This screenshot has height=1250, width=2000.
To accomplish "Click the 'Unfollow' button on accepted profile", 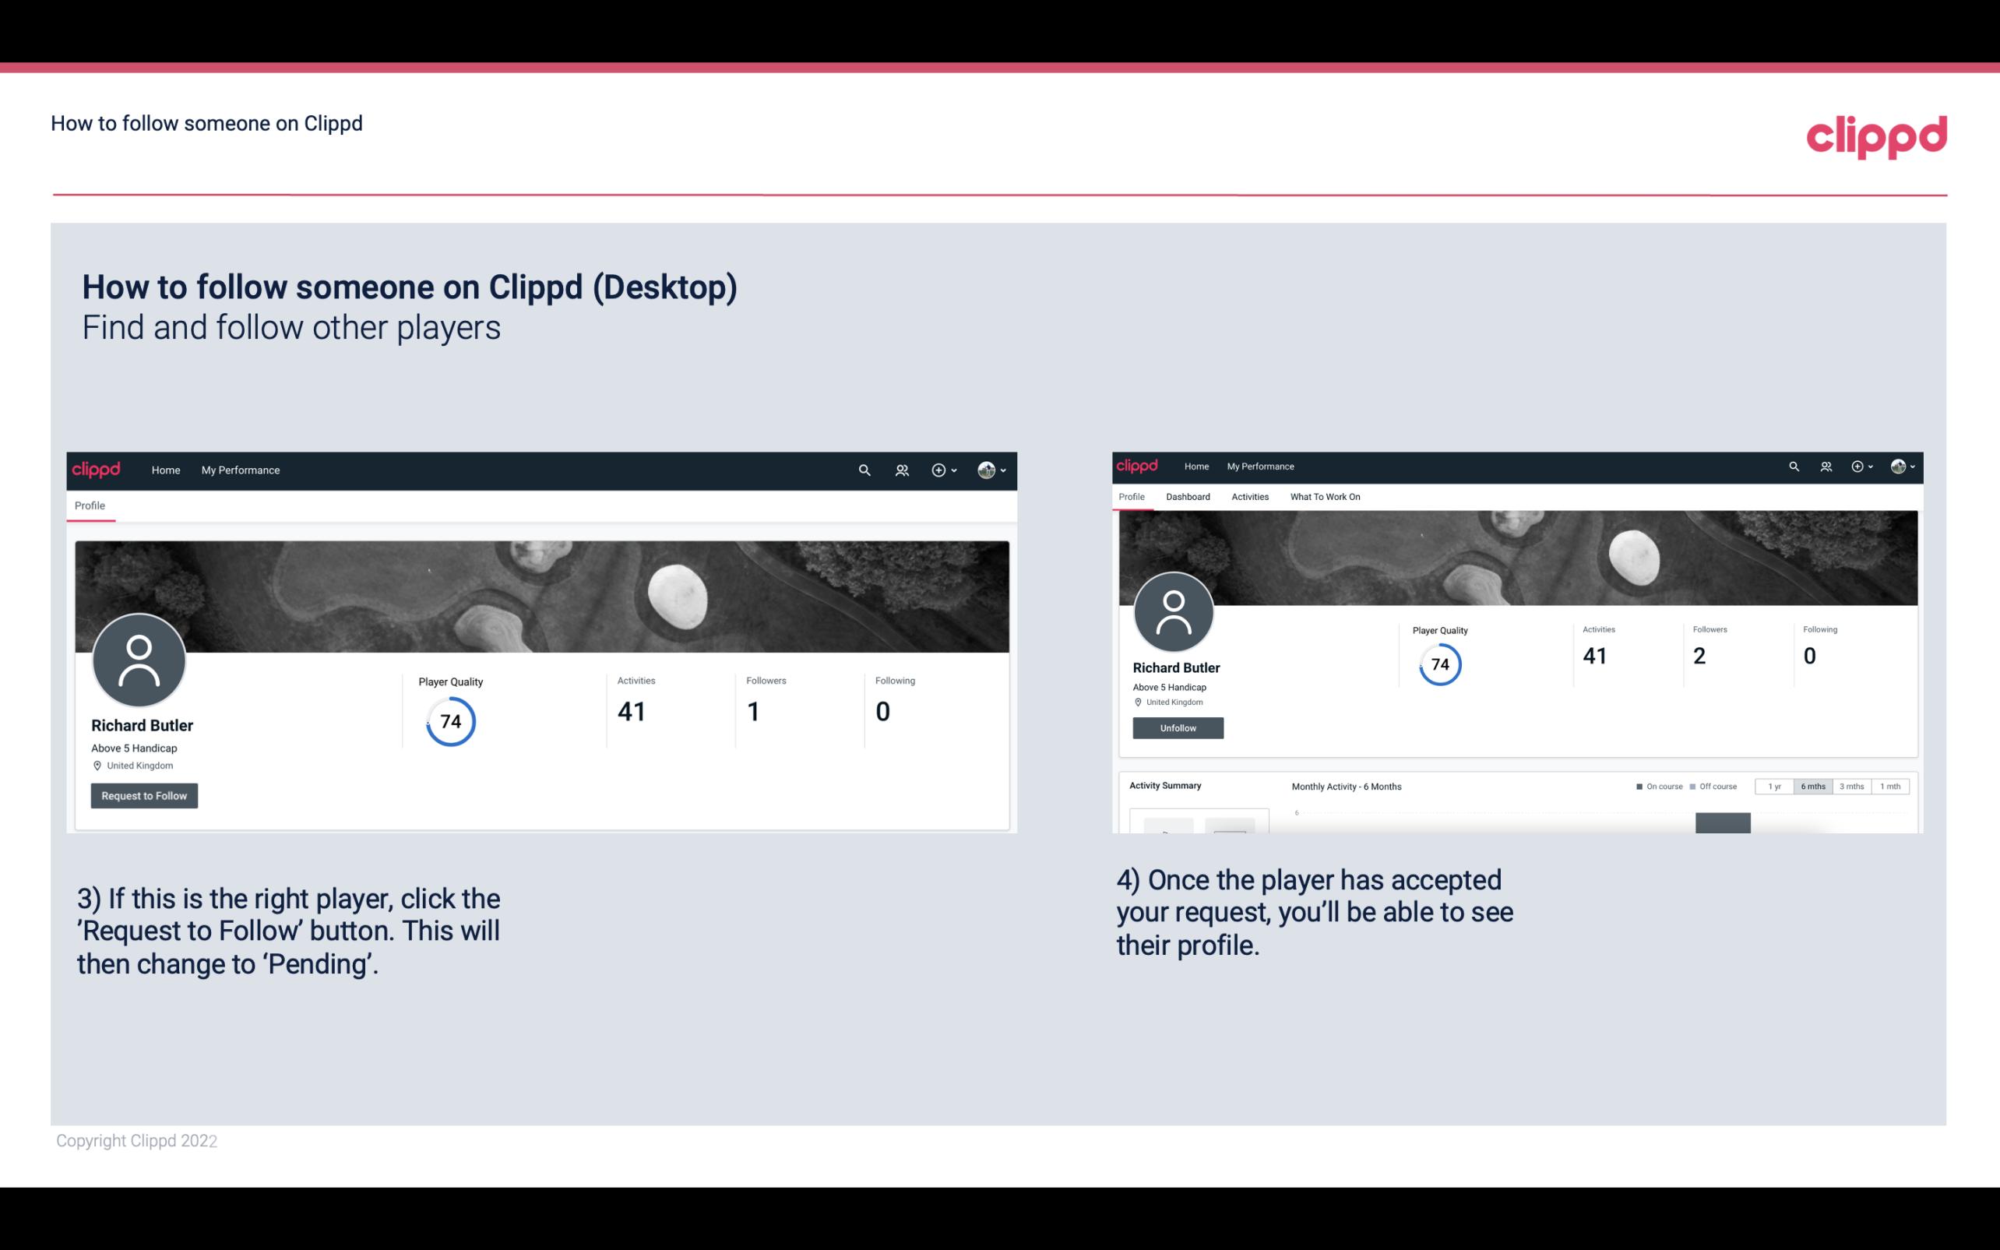I will [x=1176, y=727].
